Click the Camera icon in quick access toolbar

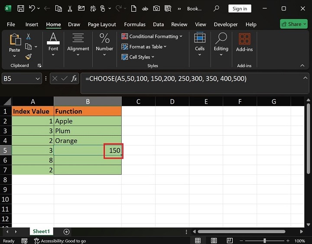coord(156,8)
